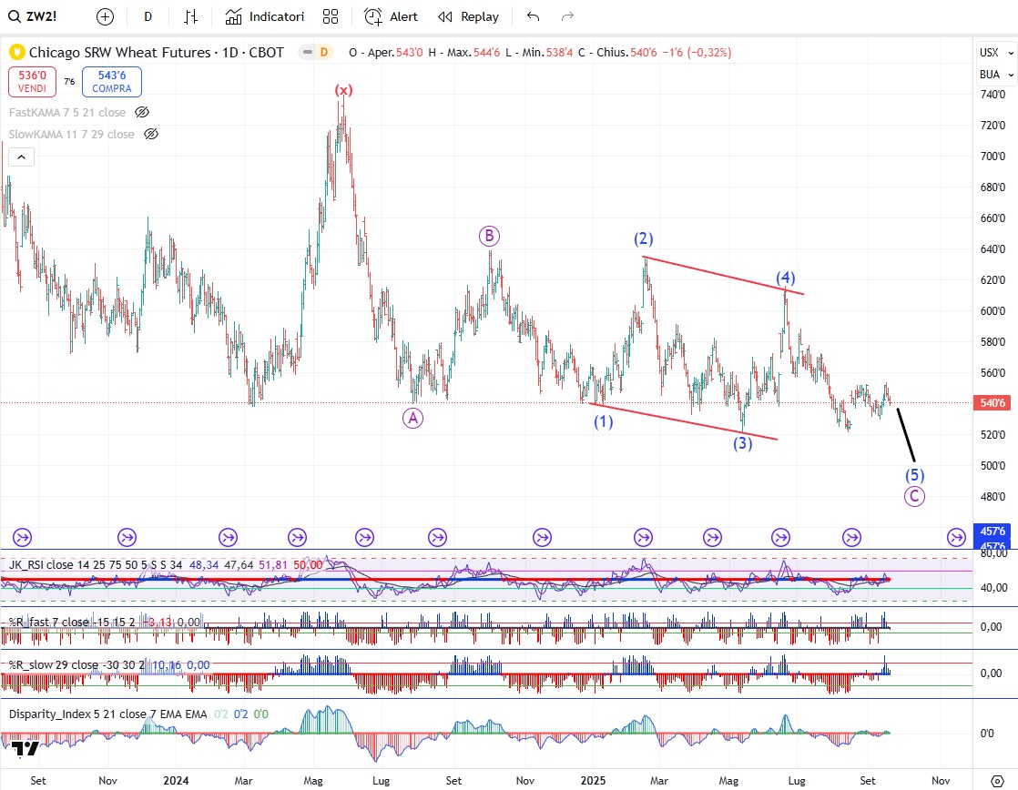Collapse the indicator legend chevron
Image resolution: width=1018 pixels, height=790 pixels.
[22, 157]
